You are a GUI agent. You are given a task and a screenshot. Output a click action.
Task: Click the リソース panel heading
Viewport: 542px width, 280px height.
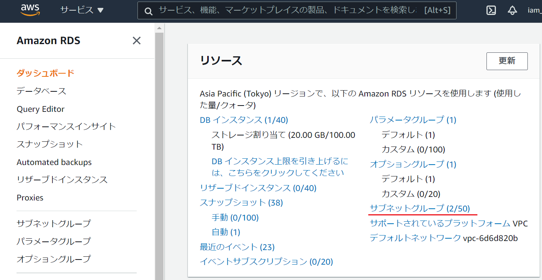tap(221, 61)
